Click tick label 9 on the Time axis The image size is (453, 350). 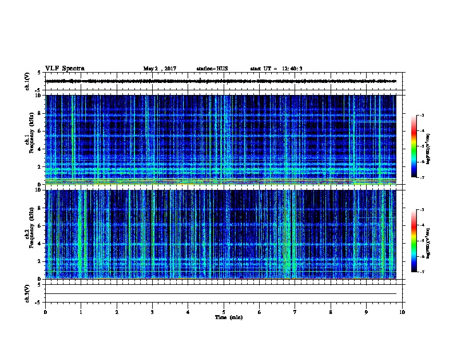(366, 312)
